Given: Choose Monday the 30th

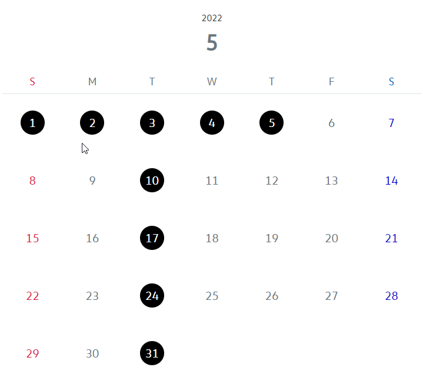Looking at the screenshot, I should pyautogui.click(x=92, y=353).
